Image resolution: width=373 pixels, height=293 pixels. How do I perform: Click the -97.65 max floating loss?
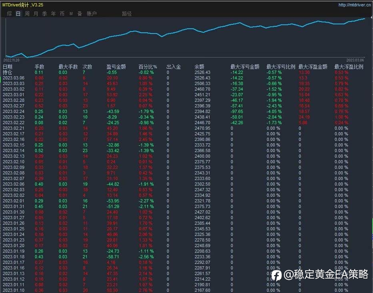point(237,111)
